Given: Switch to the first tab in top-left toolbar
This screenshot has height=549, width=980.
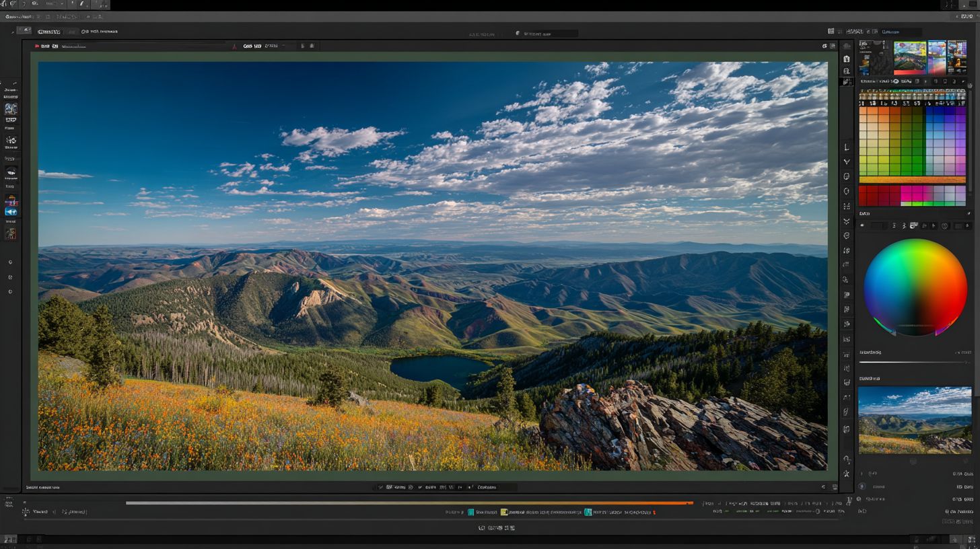Looking at the screenshot, I should [48, 32].
